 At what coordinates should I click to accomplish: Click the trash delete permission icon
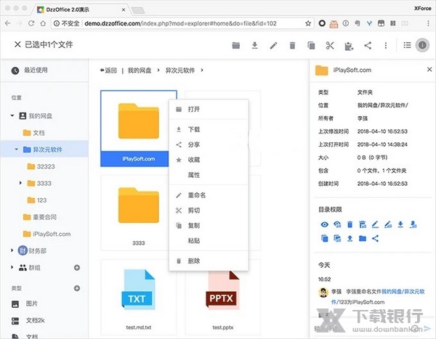click(x=350, y=224)
